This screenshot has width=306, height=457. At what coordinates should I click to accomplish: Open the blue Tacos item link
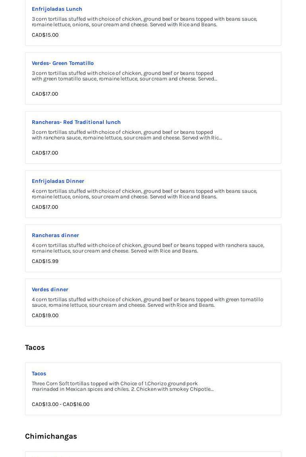(39, 373)
